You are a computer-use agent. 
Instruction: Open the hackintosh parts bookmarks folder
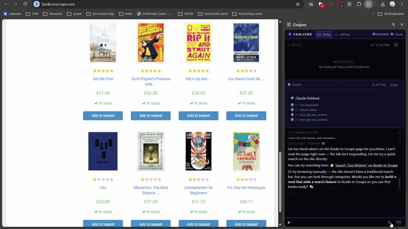[213, 14]
